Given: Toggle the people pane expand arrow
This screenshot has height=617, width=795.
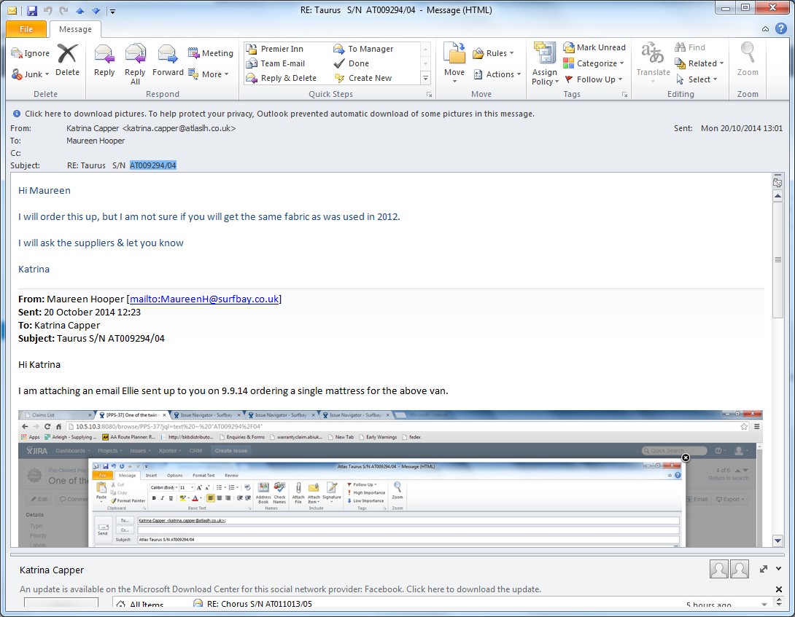Looking at the screenshot, I should tap(764, 569).
